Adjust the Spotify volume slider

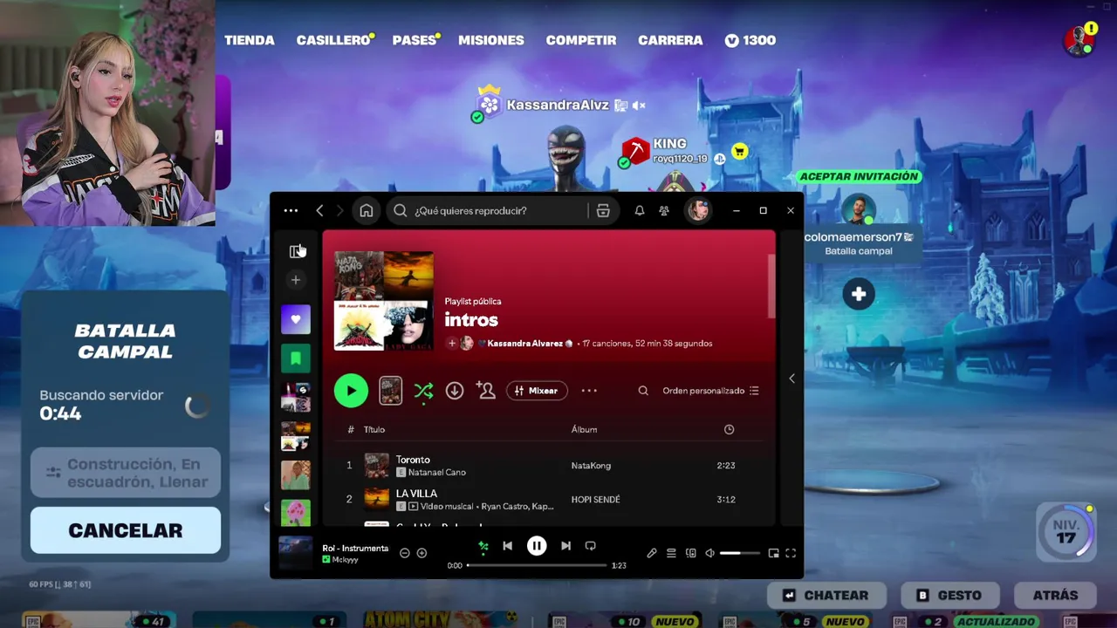click(740, 553)
